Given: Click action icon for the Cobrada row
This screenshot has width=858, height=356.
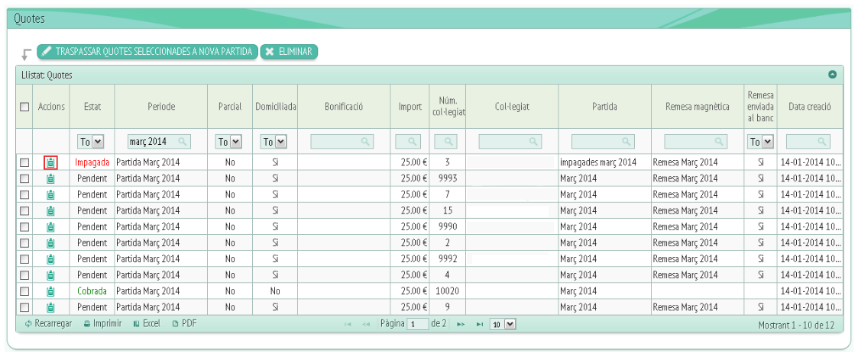Looking at the screenshot, I should [x=50, y=291].
